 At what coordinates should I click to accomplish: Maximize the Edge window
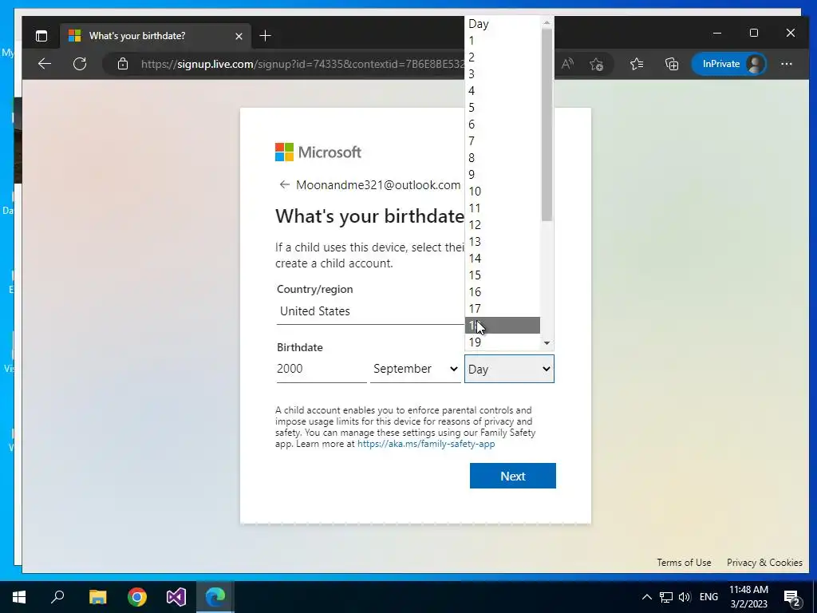tap(753, 33)
